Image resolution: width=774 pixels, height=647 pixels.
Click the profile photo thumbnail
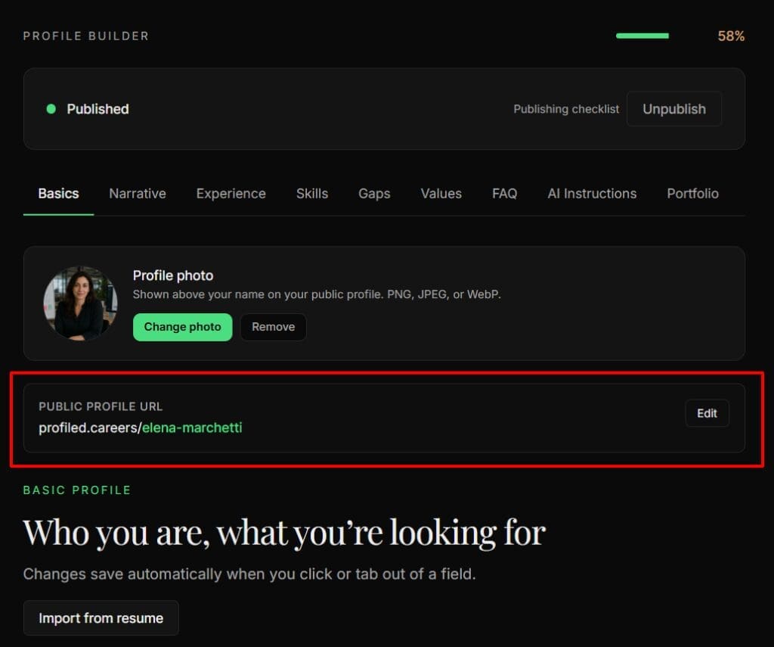pos(80,303)
